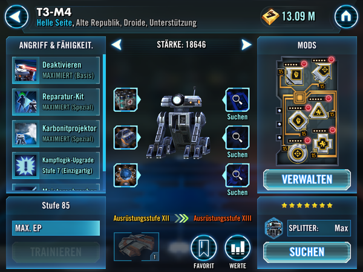The width and height of the screenshot is (363, 272).
Task: Tap the bottom Suchen magnifier gear slot
Action: [237, 175]
